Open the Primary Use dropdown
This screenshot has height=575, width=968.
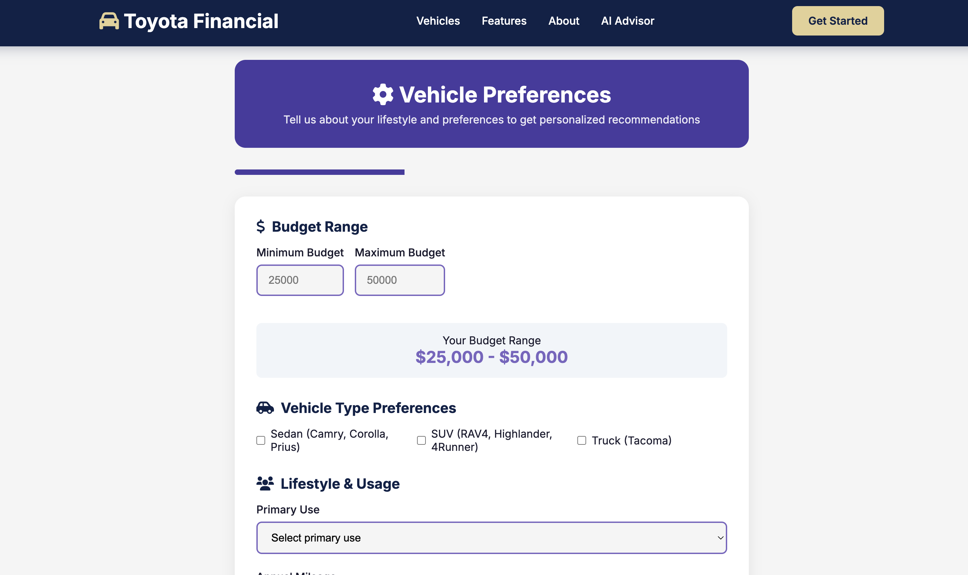tap(491, 538)
